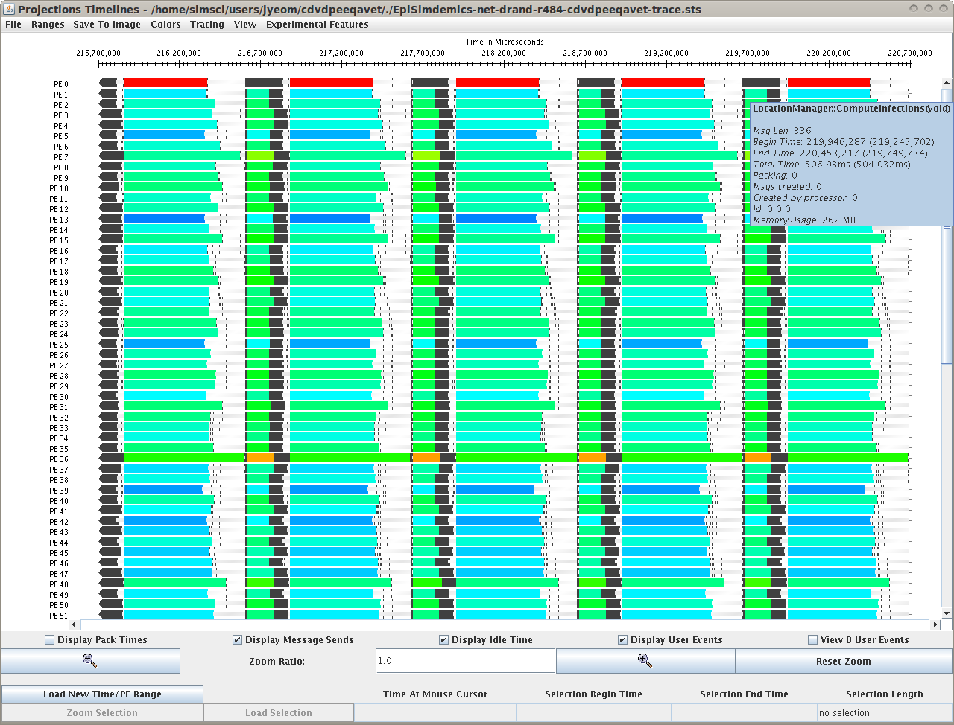Viewport: 954px width, 725px height.
Task: Open the Colors menu
Action: (x=165, y=25)
